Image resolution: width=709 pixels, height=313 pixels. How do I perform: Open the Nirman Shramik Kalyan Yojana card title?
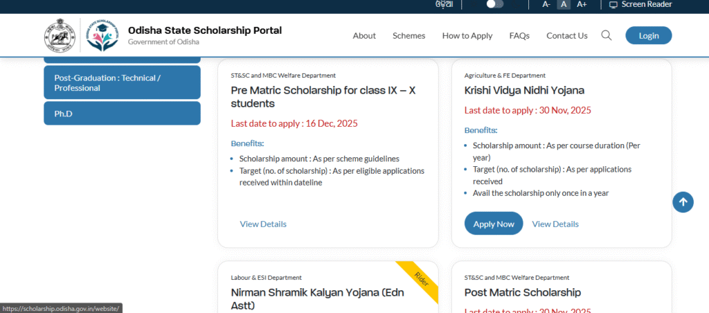317,298
